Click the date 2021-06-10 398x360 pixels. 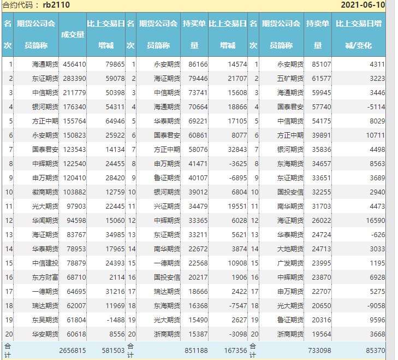(x=363, y=5)
